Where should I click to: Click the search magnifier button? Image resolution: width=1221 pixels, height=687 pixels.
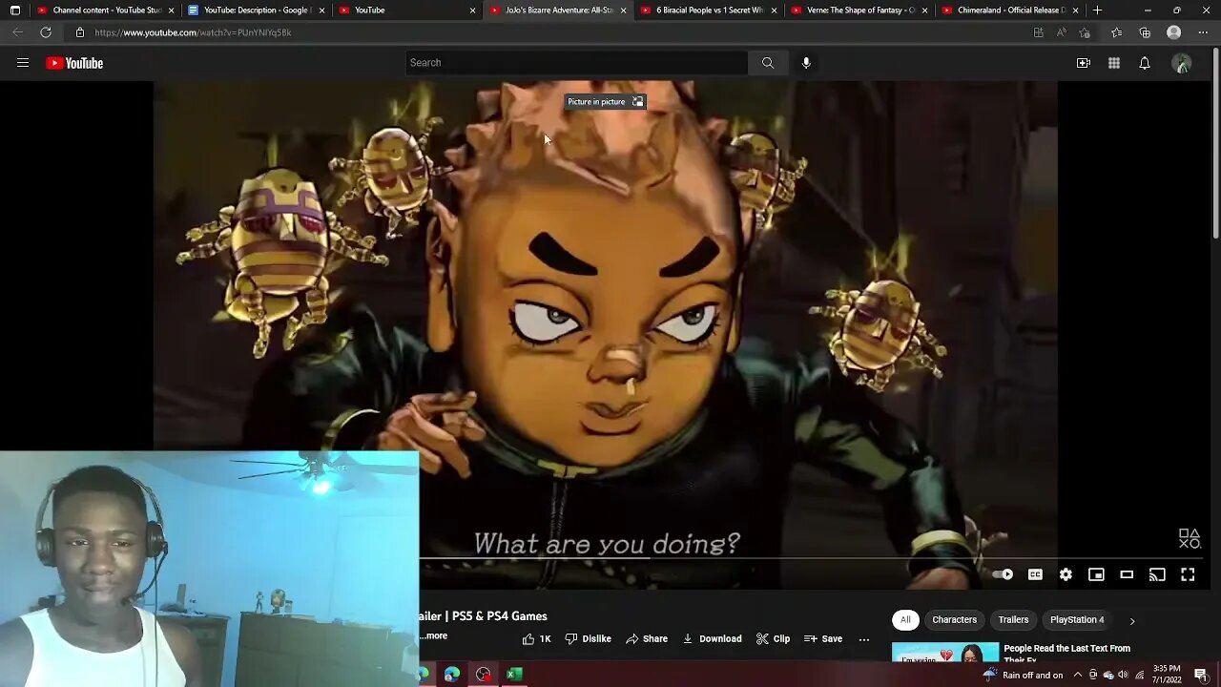click(x=768, y=63)
